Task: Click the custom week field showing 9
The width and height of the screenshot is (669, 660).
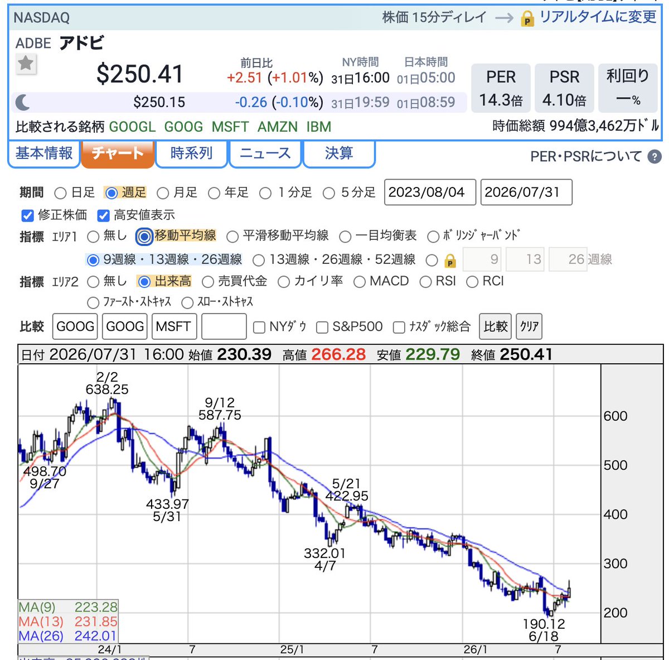Action: click(x=482, y=259)
